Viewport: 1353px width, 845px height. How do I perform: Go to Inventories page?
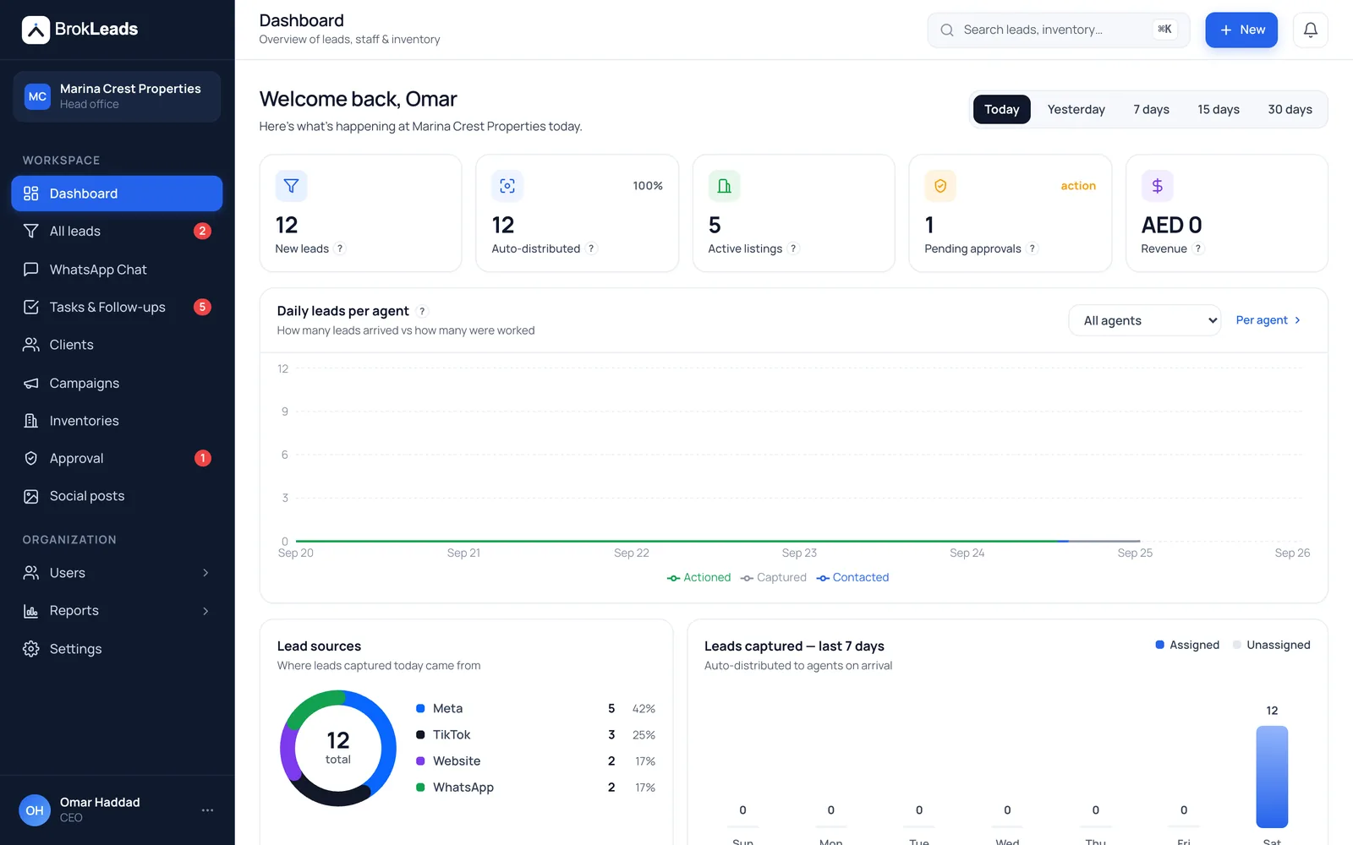(x=117, y=421)
